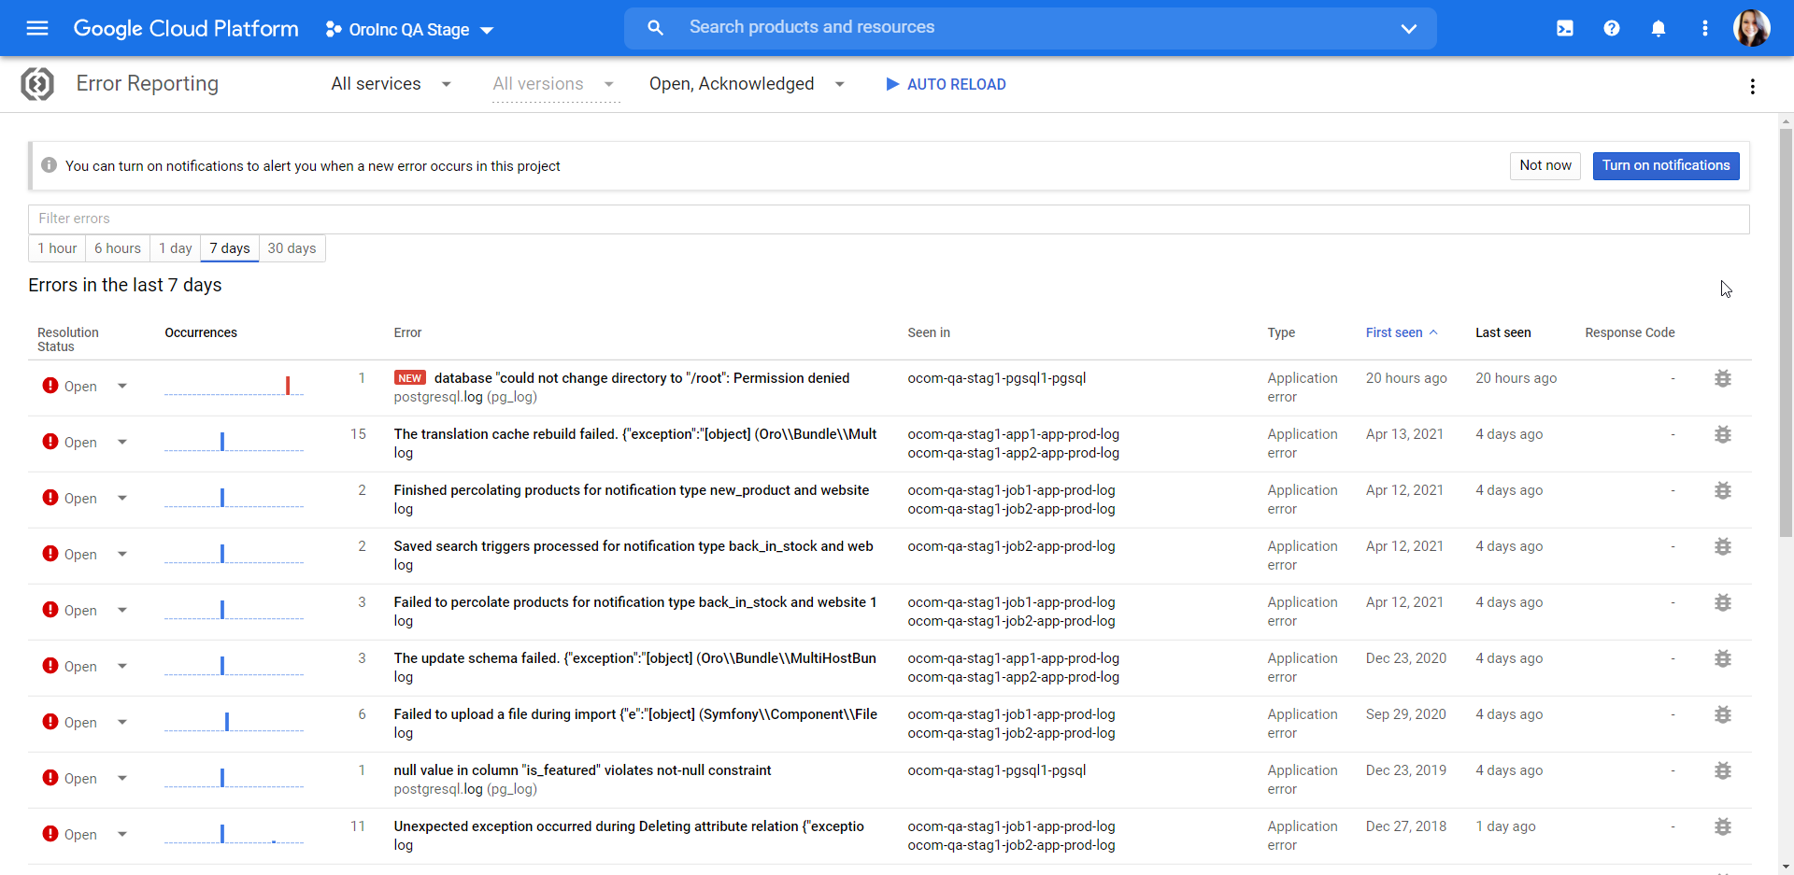1794x875 pixels.
Task: Click the bug icon for the null value error row
Action: pos(1722,770)
